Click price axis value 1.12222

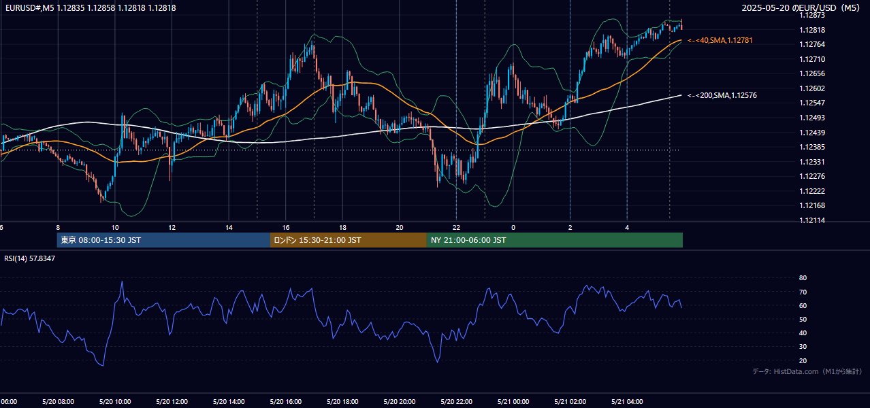point(812,191)
